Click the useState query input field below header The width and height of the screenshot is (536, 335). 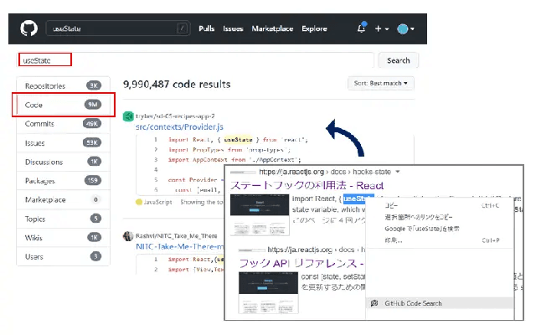point(195,60)
